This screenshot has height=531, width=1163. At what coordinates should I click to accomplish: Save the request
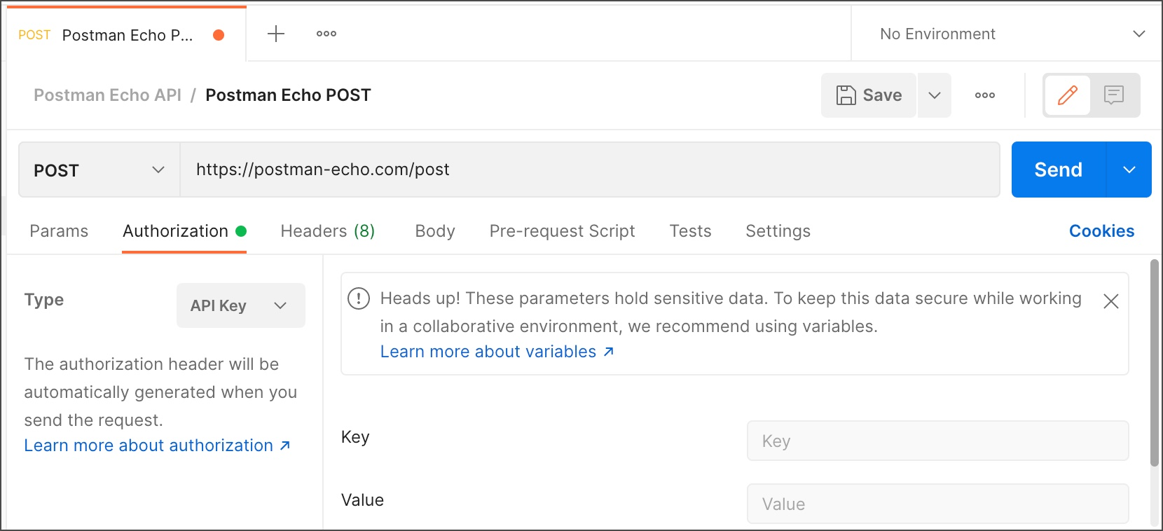(869, 95)
